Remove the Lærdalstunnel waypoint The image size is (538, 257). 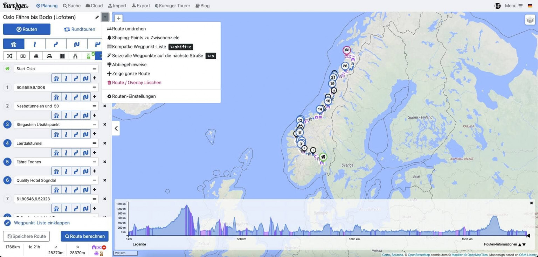[x=104, y=143]
